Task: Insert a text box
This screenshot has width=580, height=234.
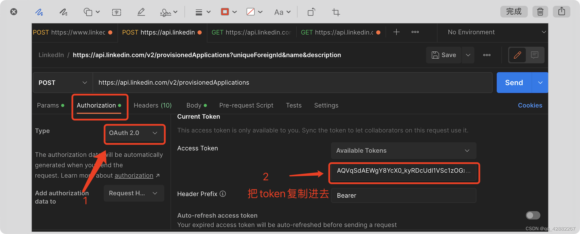Action: 116,12
